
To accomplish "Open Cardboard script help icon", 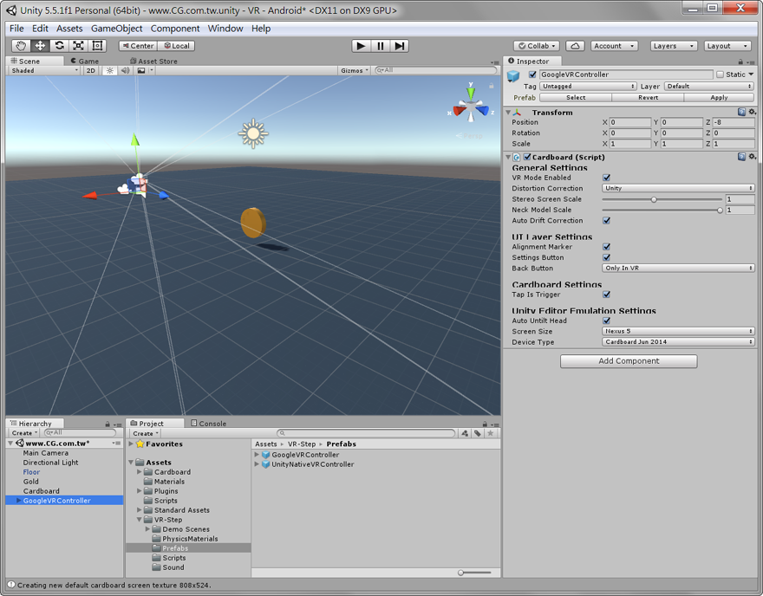I will [x=741, y=157].
